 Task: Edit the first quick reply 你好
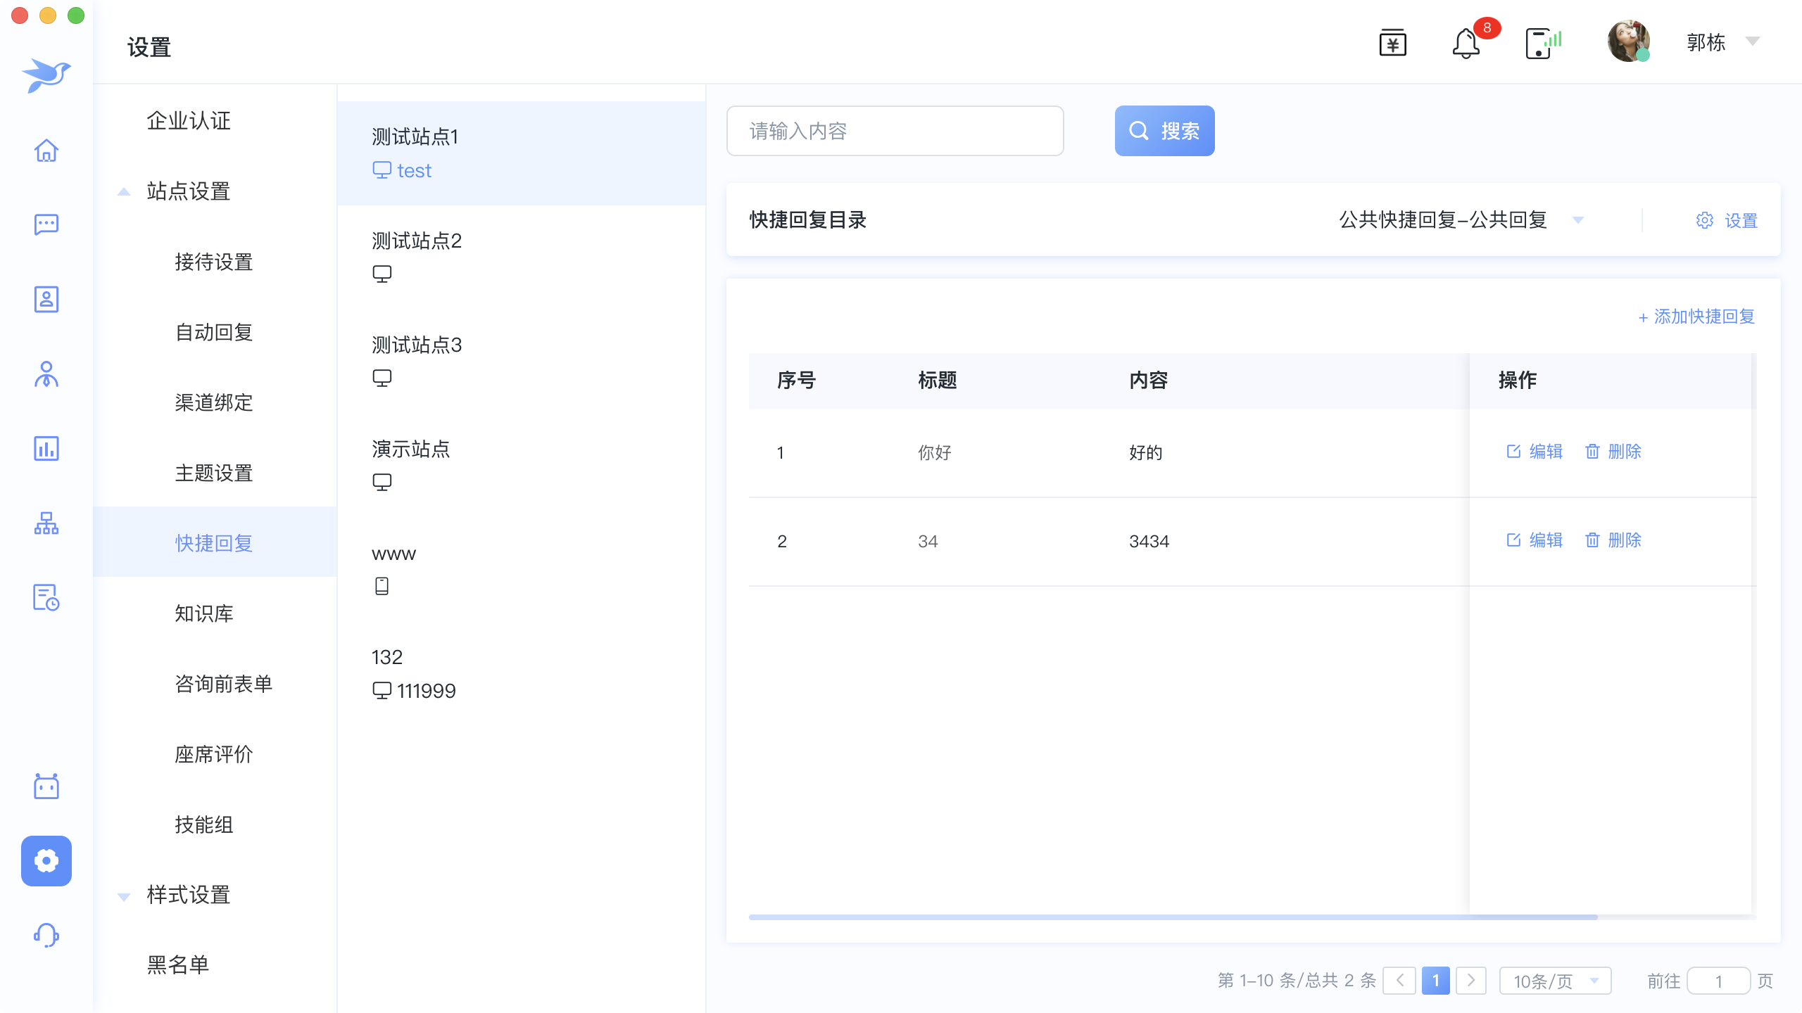pyautogui.click(x=1535, y=452)
